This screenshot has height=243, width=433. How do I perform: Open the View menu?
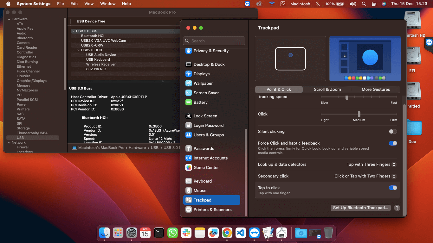89,4
